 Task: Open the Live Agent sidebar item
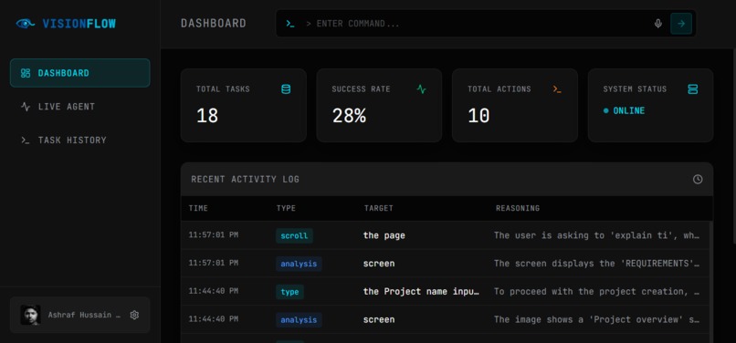(x=79, y=107)
